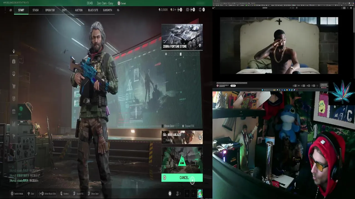The width and height of the screenshot is (355, 199).
Task: Click the player avatar in squad bar
Action: pyautogui.click(x=200, y=193)
